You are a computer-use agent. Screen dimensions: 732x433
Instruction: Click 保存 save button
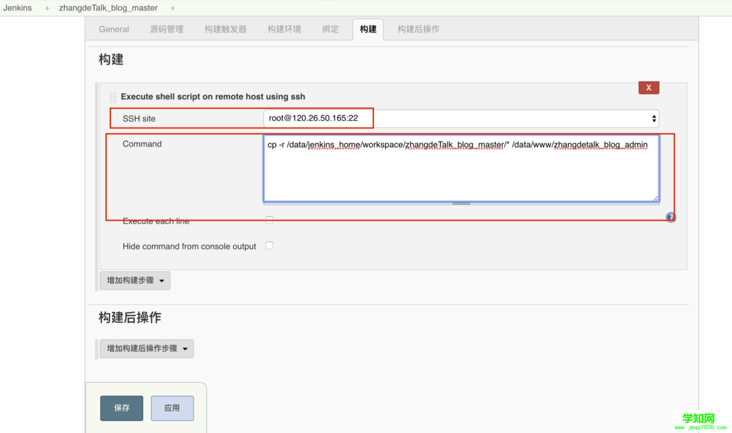122,408
